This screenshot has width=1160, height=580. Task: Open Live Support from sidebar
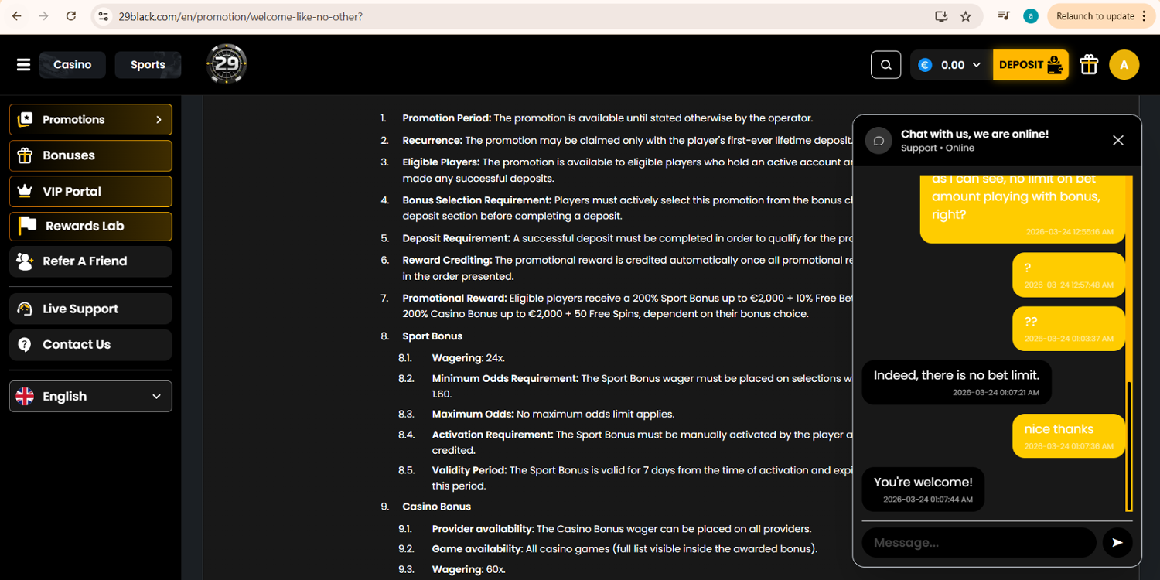[90, 309]
